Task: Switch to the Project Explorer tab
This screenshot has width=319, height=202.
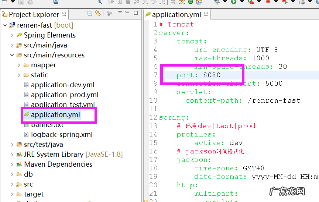Action: (33, 15)
